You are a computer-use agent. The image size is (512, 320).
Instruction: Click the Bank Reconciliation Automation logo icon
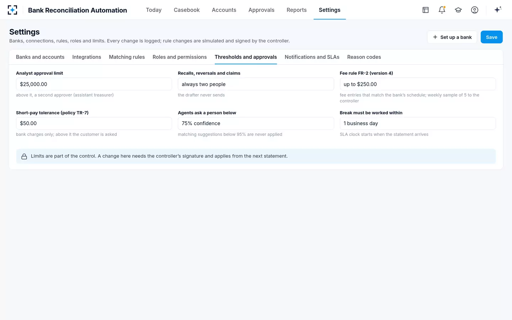[x=12, y=10]
